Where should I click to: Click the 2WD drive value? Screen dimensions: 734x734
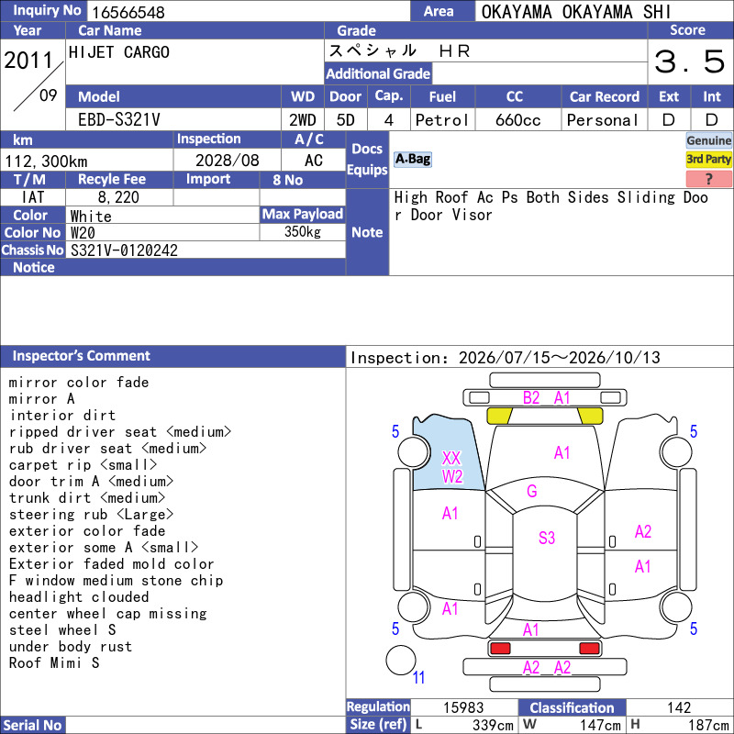[303, 120]
